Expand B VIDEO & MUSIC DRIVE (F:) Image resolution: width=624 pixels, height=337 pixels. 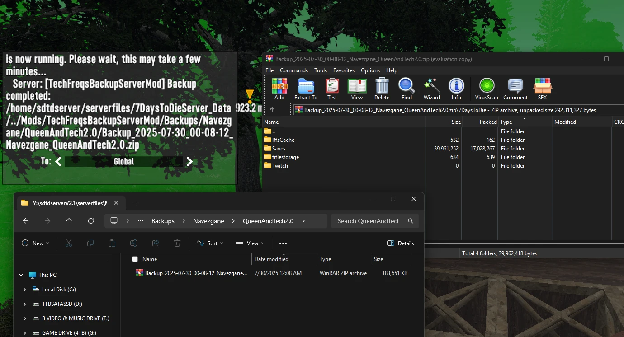[24, 318]
